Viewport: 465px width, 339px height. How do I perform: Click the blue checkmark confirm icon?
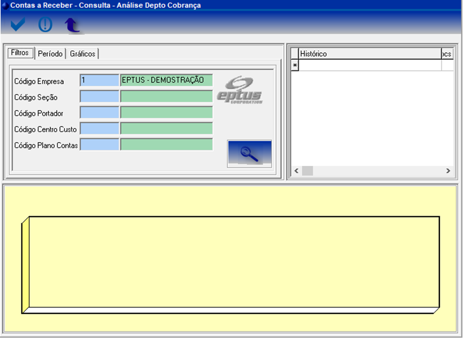click(x=18, y=25)
